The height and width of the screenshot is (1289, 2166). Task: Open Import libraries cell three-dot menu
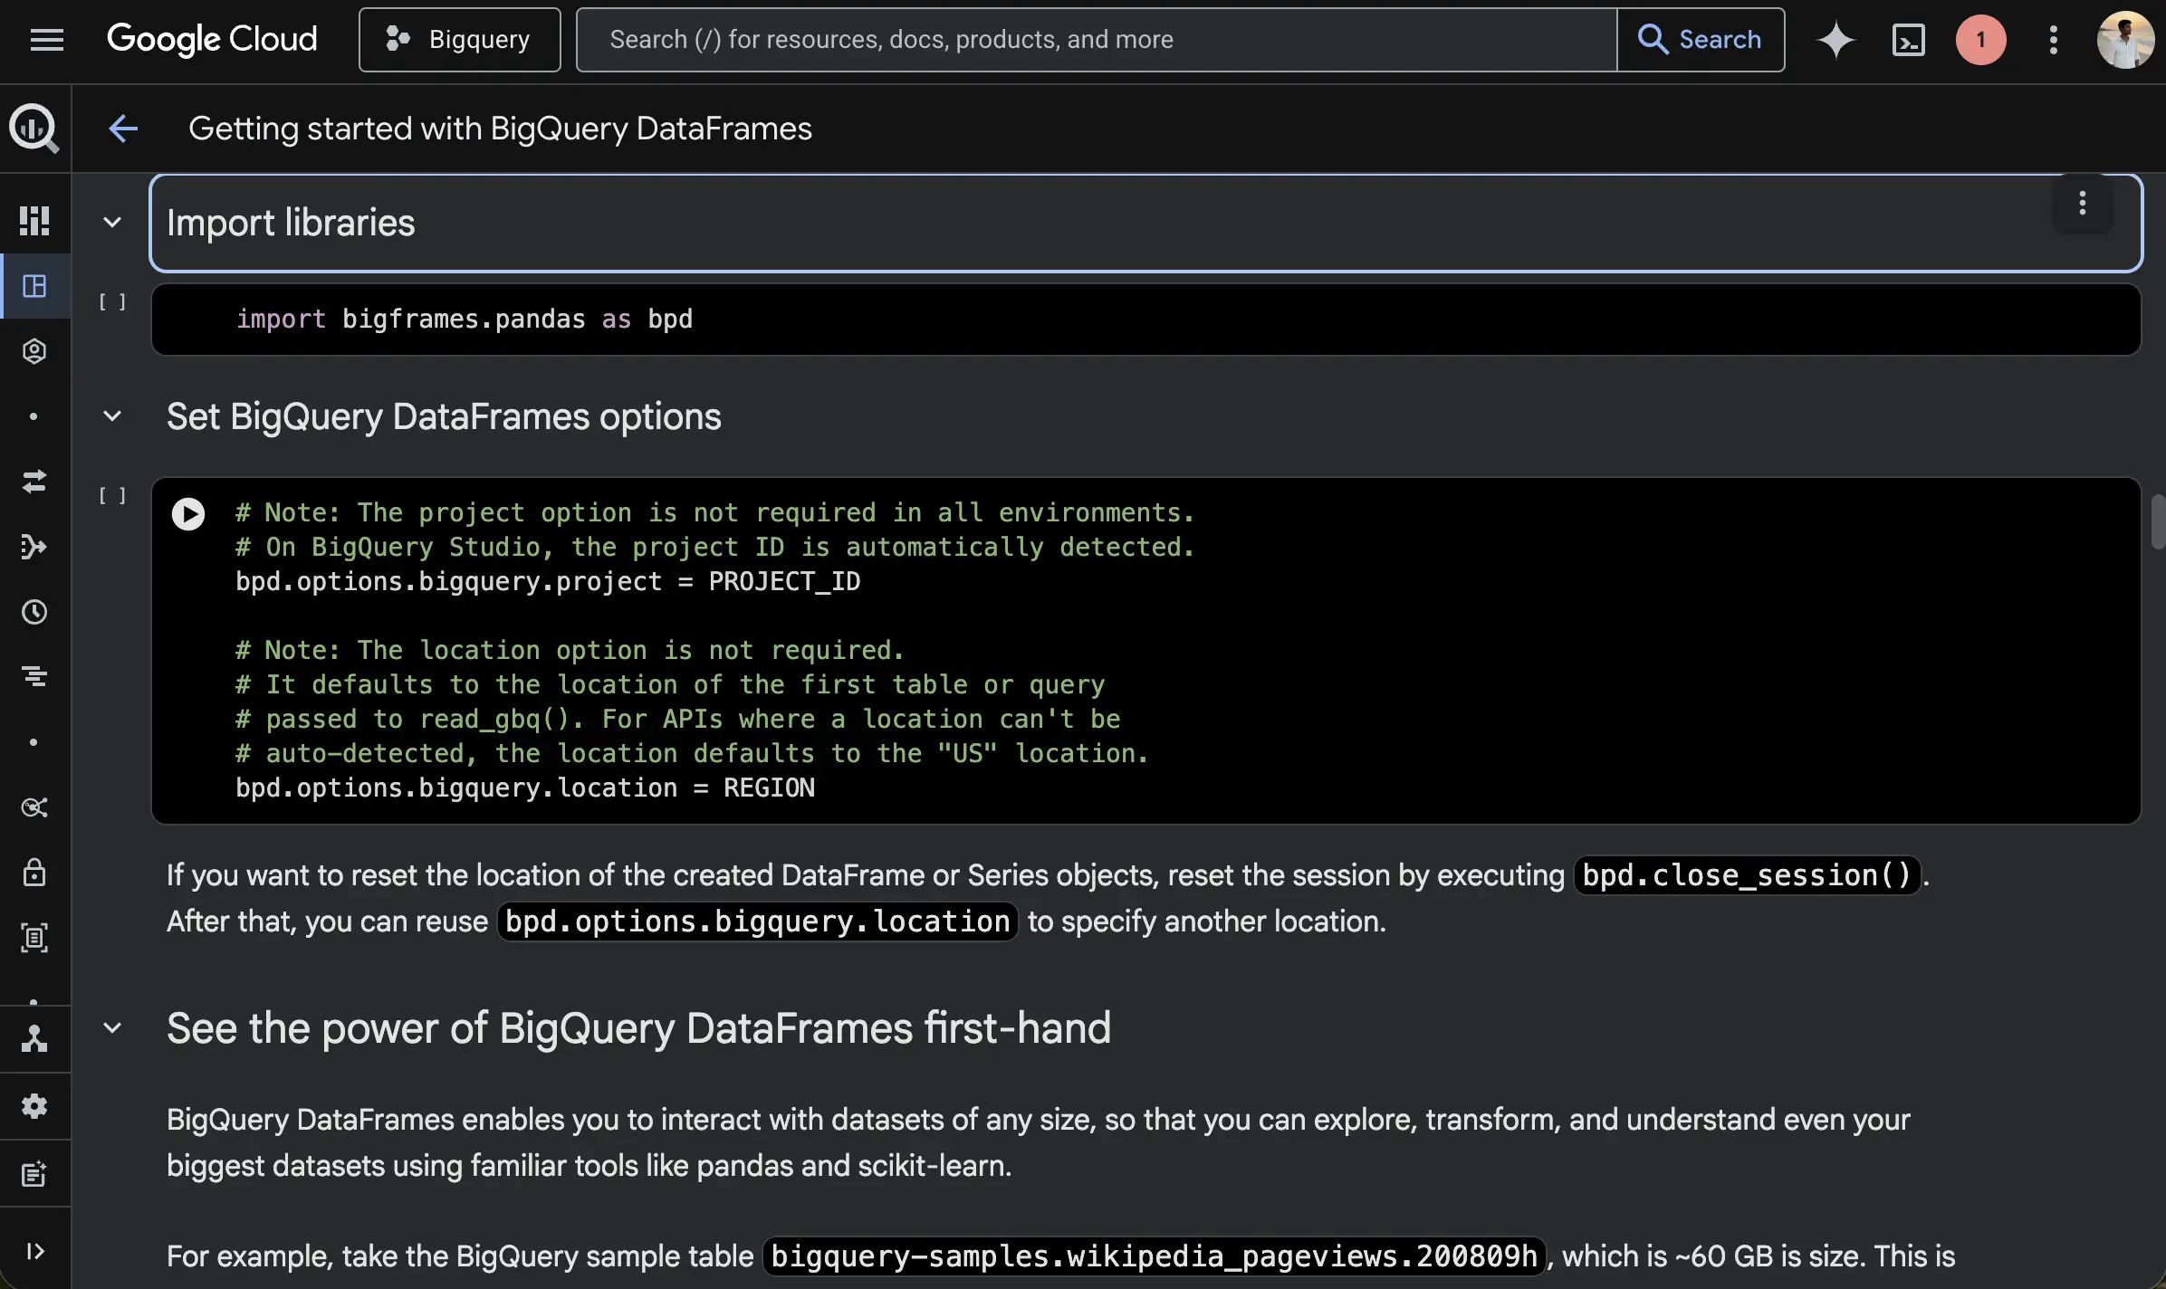[2082, 203]
